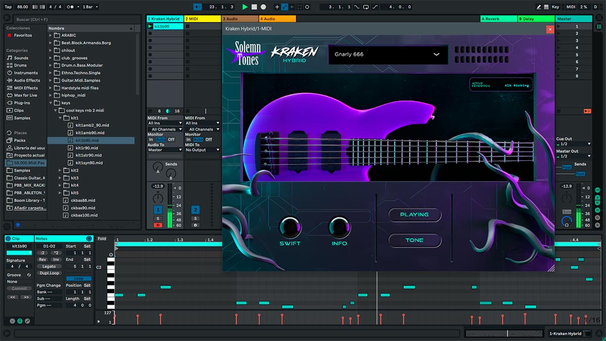Enable the Punch-In switch icon
The image size is (606, 341).
pos(357,7)
